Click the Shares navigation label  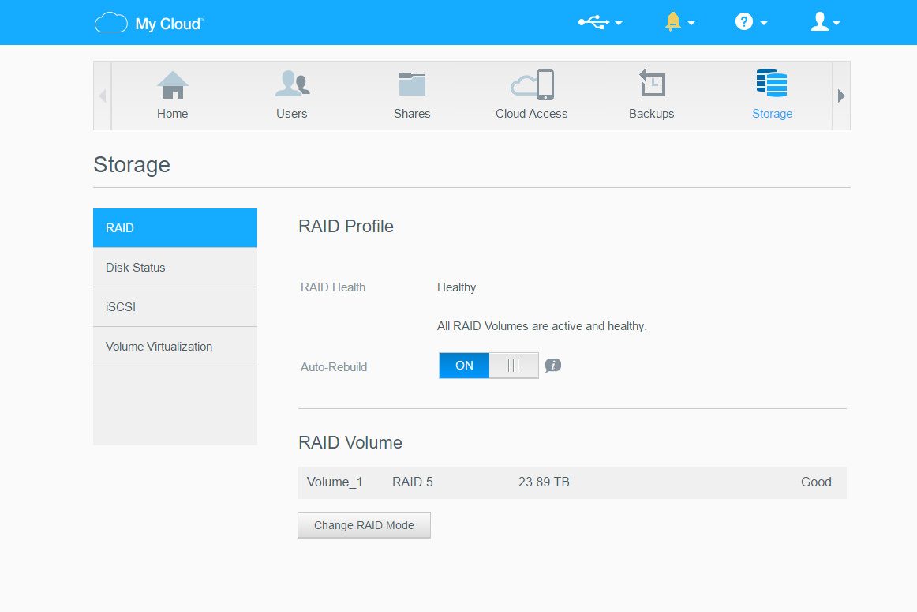coord(412,114)
